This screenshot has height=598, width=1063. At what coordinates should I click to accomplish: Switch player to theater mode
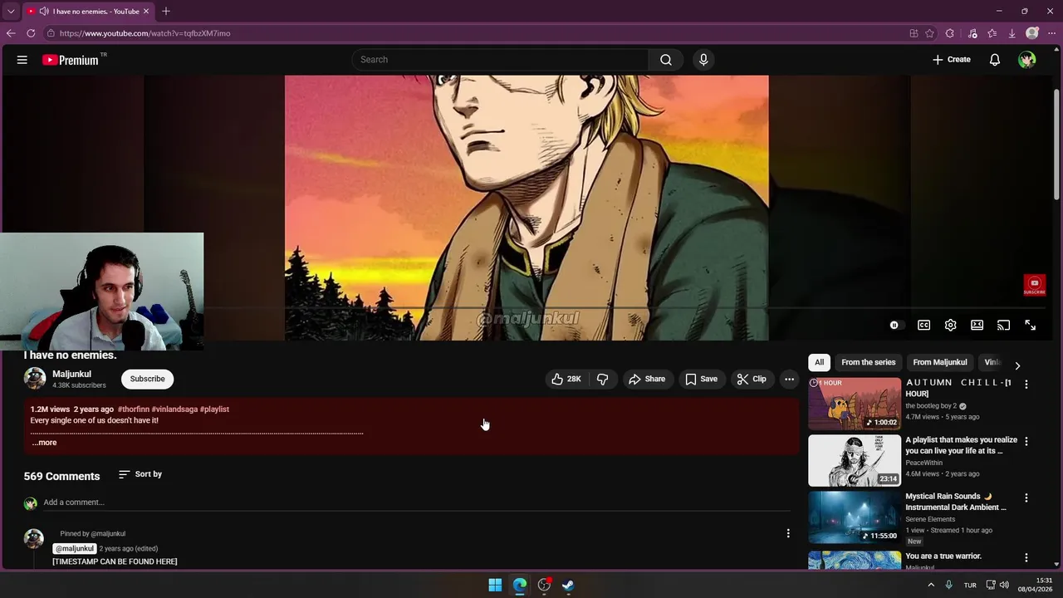point(977,326)
